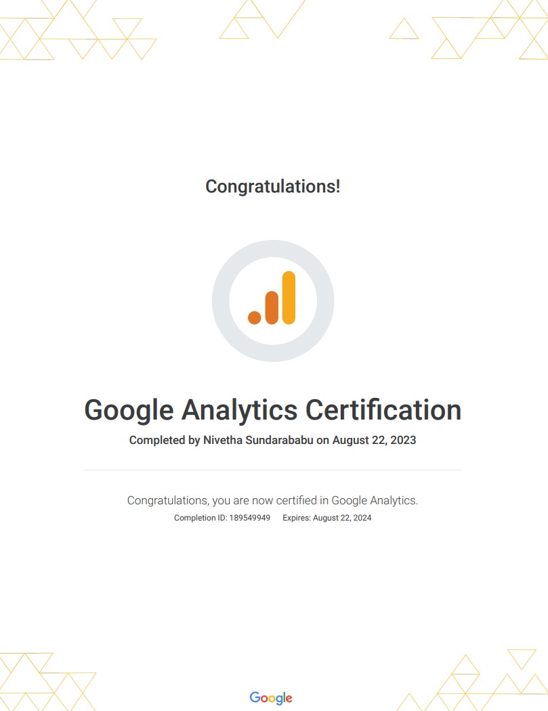Viewport: 548px width, 711px height.
Task: Click the middle orange bar of Analytics logo
Action: (x=272, y=308)
